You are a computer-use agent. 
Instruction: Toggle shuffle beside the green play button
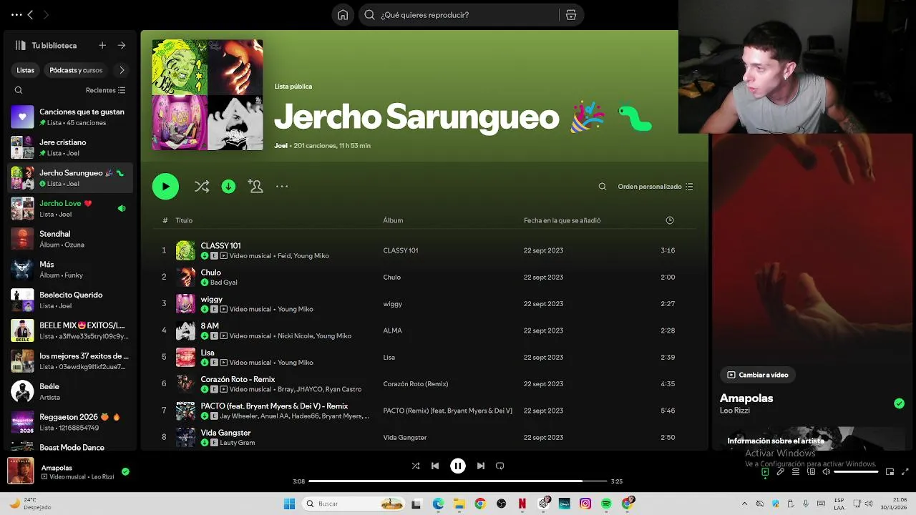[x=202, y=186]
